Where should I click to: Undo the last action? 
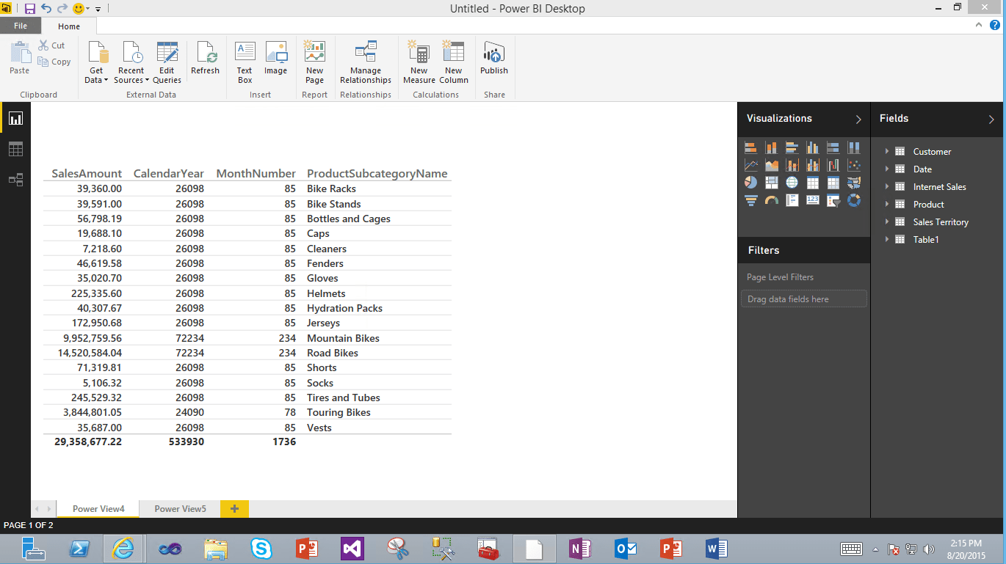click(46, 9)
